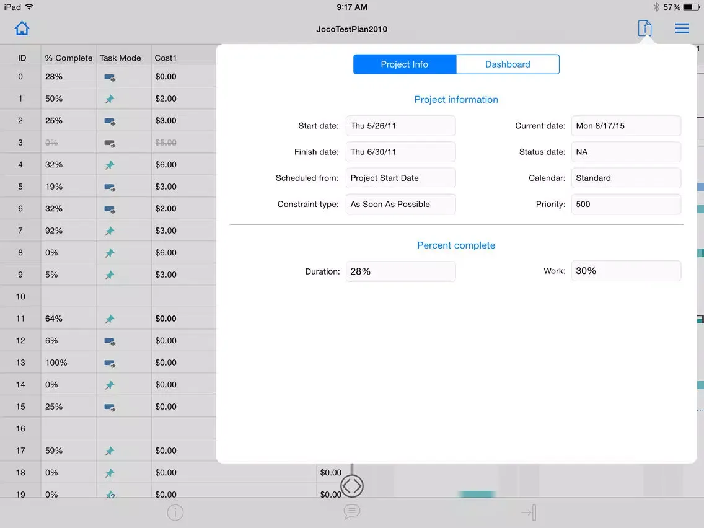Viewport: 704px width, 528px height.
Task: Tap the auto-scheduled icon in row 5
Action: [110, 187]
